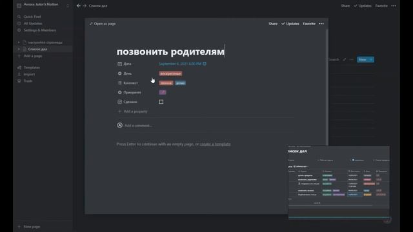Click New page at the sidebar bottom

tap(32, 226)
